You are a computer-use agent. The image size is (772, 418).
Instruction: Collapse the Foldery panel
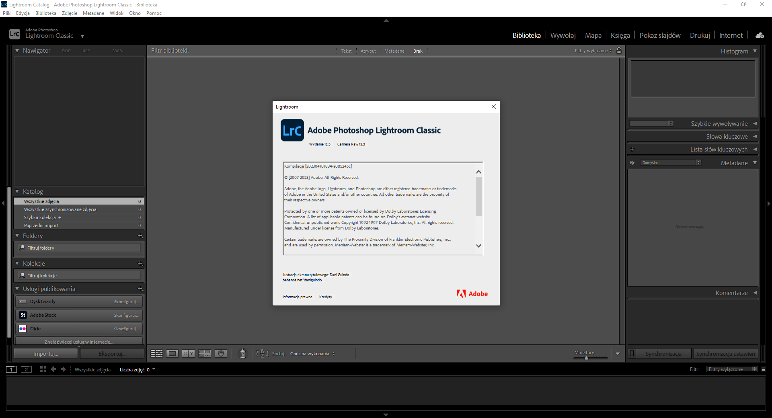(17, 236)
